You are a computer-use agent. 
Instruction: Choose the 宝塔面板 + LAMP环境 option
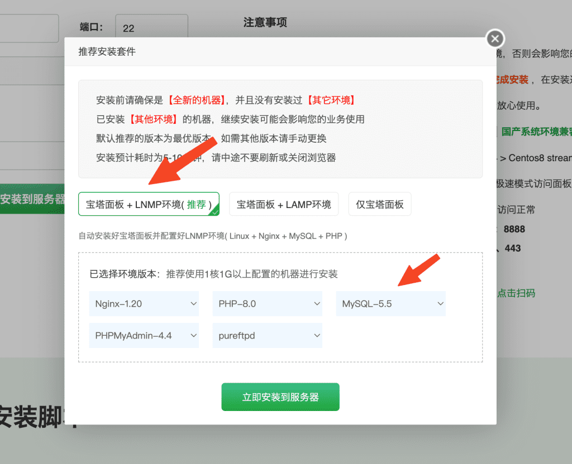pyautogui.click(x=284, y=204)
